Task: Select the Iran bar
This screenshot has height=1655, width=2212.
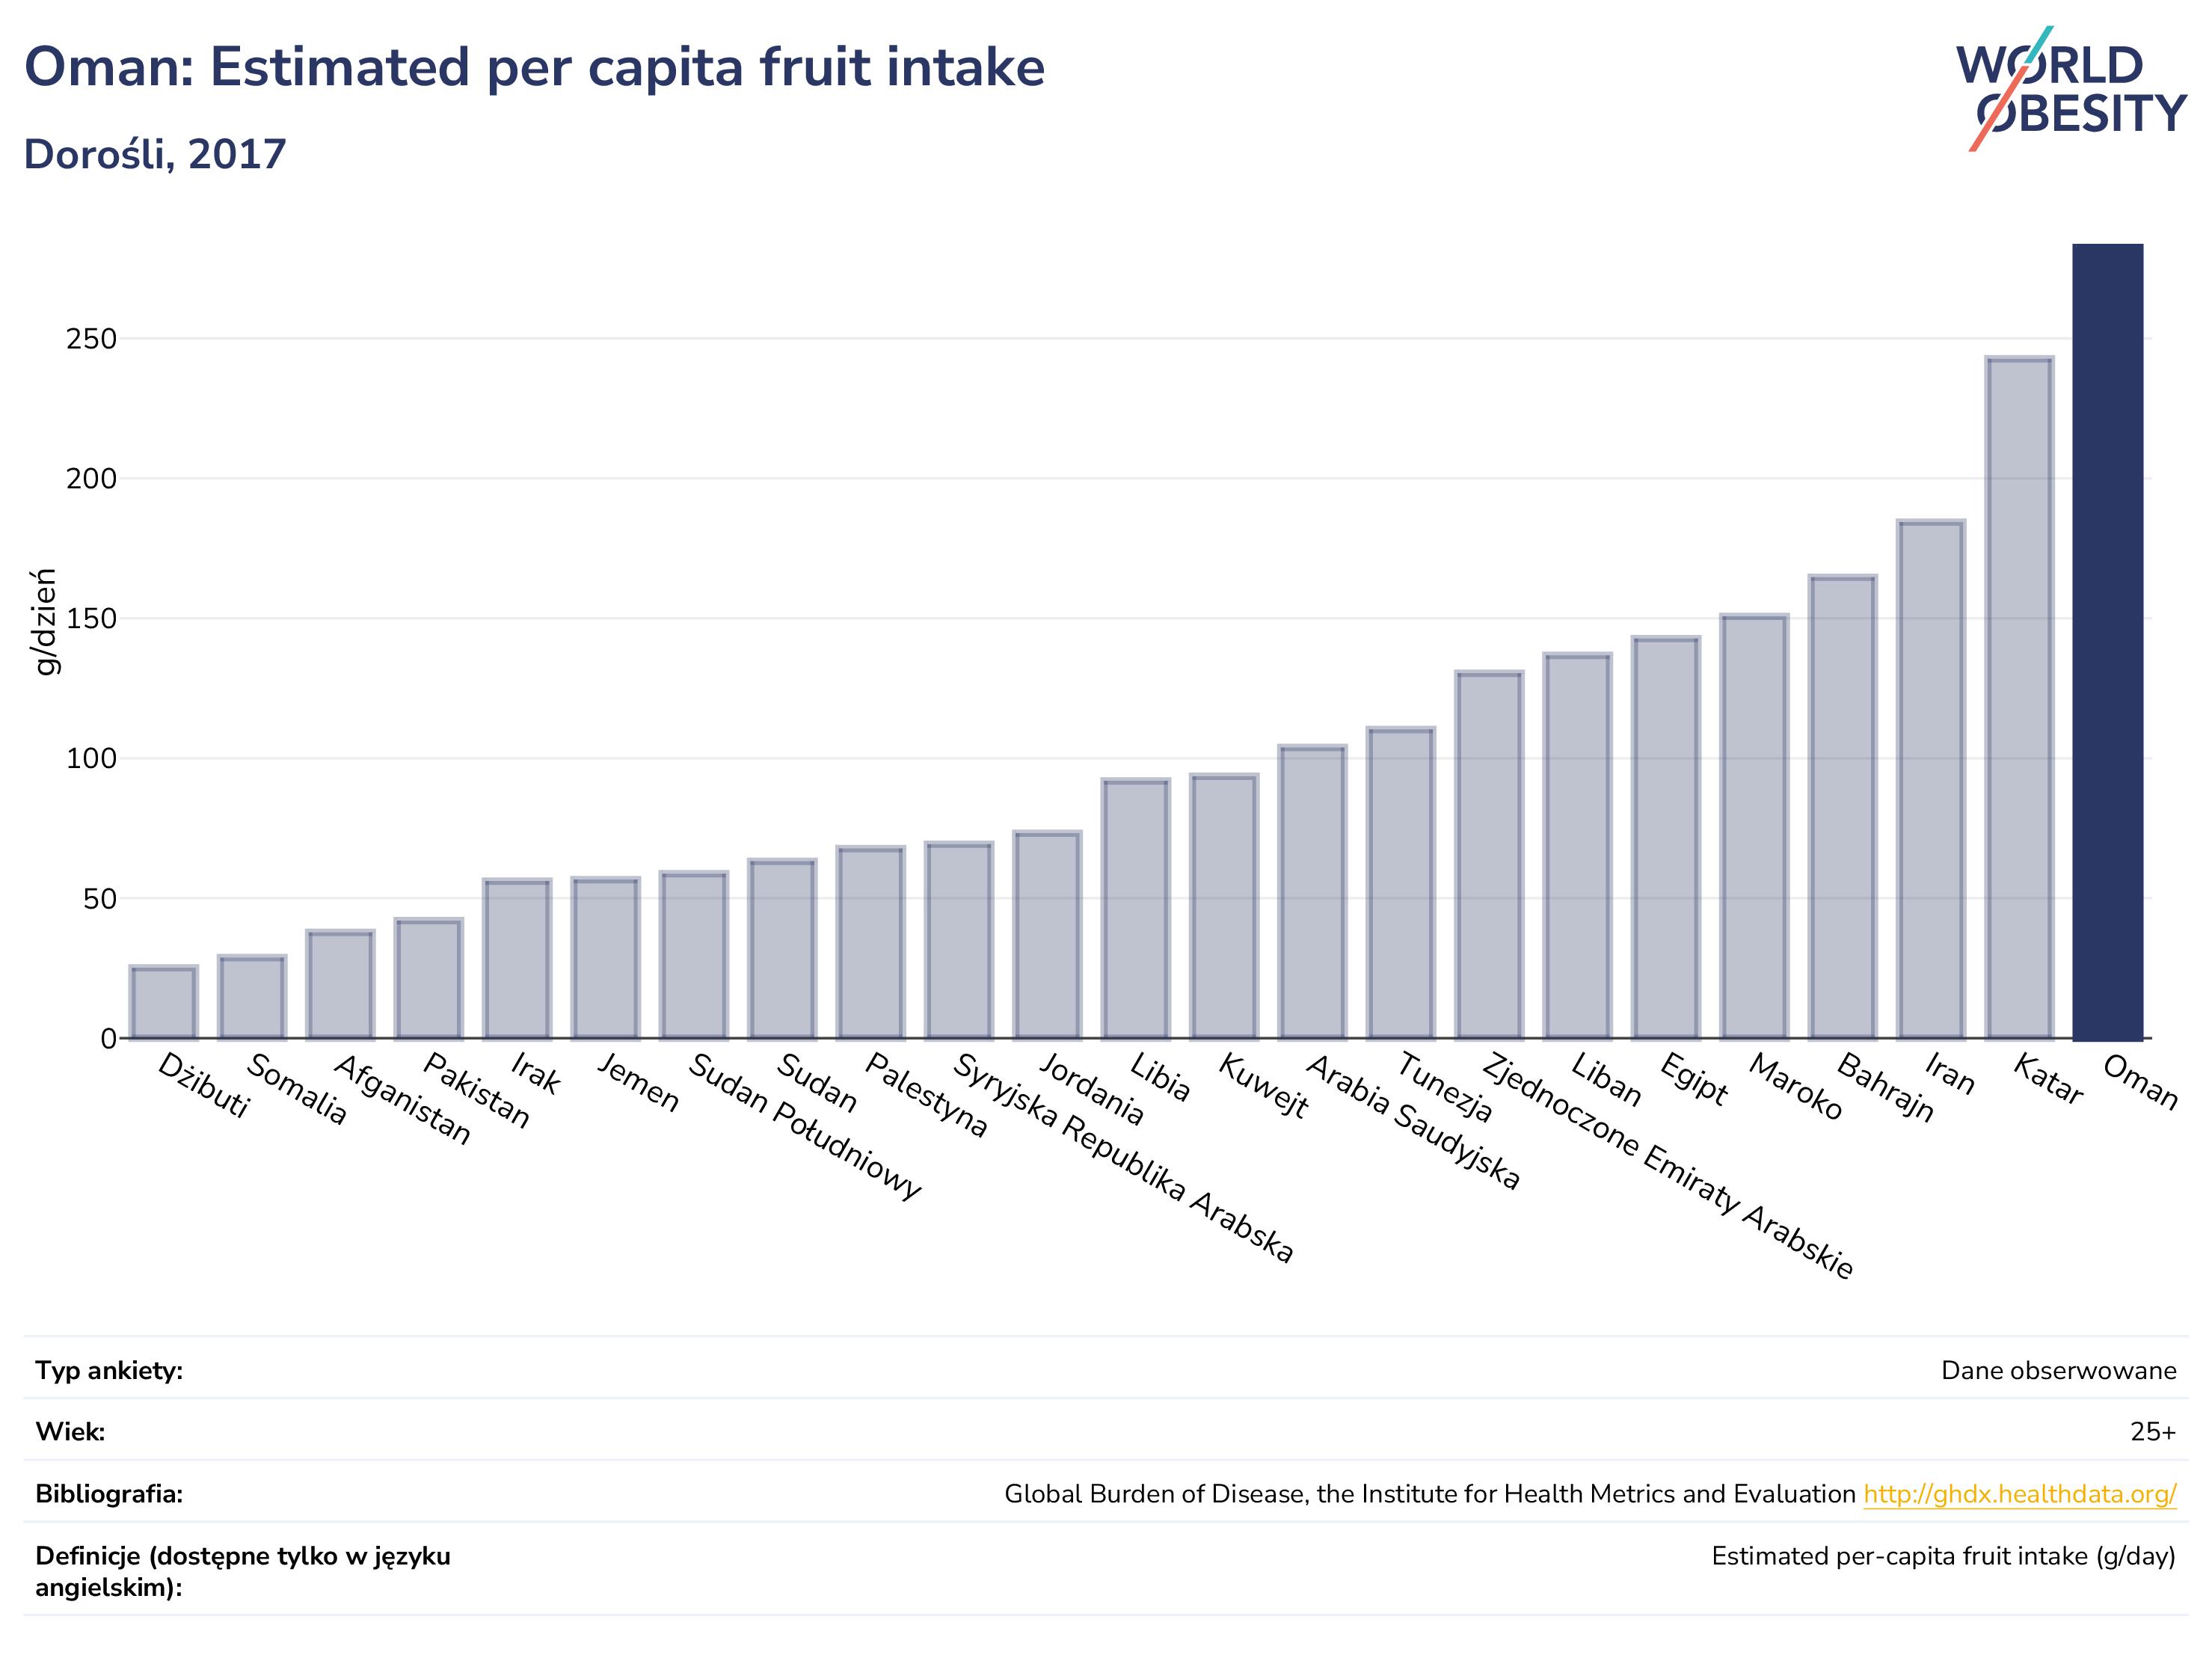Action: pyautogui.click(x=1931, y=779)
